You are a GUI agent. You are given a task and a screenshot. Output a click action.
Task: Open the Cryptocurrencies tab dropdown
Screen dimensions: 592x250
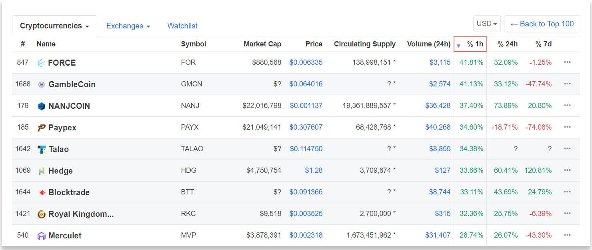click(54, 26)
